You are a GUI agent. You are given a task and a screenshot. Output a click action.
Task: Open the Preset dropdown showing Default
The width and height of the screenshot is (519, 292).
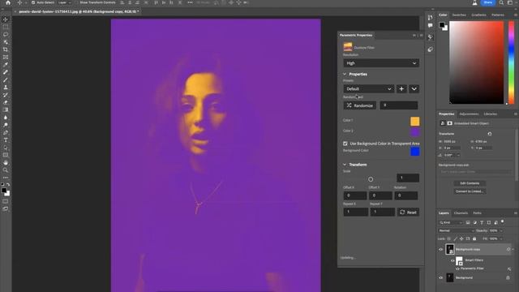click(x=368, y=88)
